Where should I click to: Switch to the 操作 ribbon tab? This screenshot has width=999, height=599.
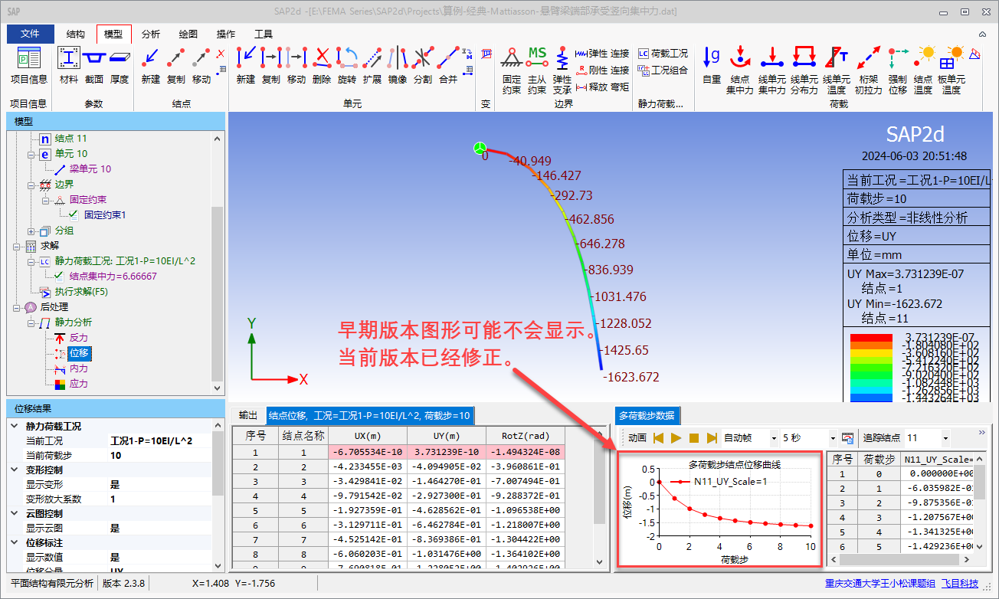226,34
